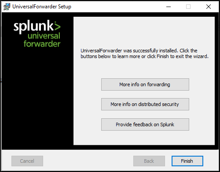Open More info on distributed security

(x=145, y=104)
